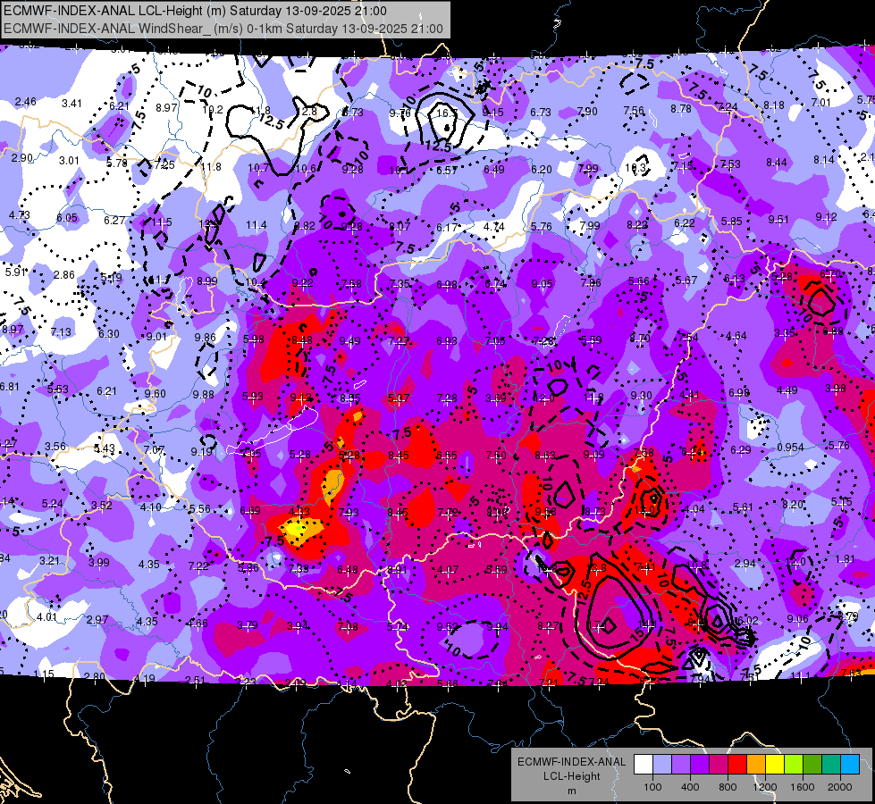Click the map value 3.41

coord(72,104)
